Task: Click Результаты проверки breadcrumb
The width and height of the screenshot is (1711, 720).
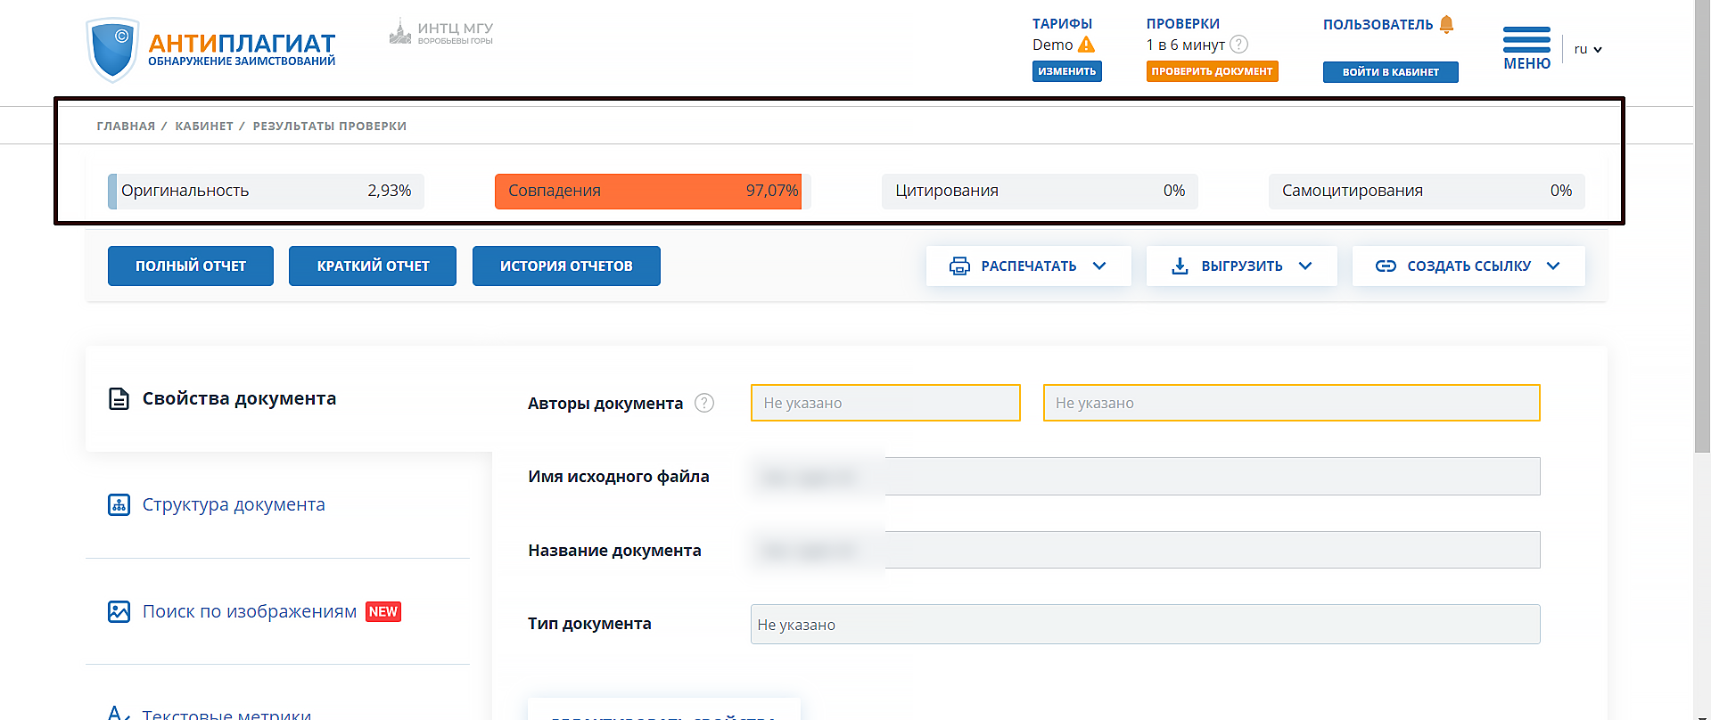Action: [329, 126]
